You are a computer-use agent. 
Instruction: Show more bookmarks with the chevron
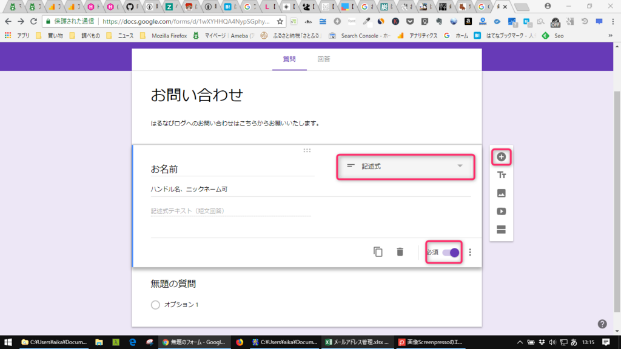coord(610,36)
